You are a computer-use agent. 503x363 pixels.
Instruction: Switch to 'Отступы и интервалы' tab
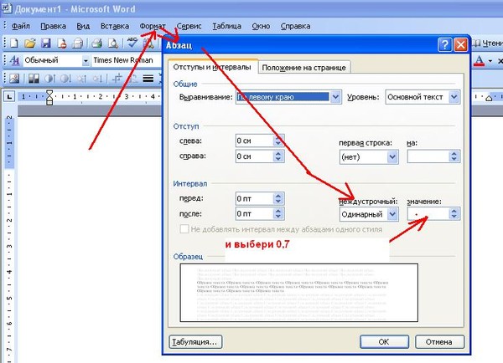point(213,67)
